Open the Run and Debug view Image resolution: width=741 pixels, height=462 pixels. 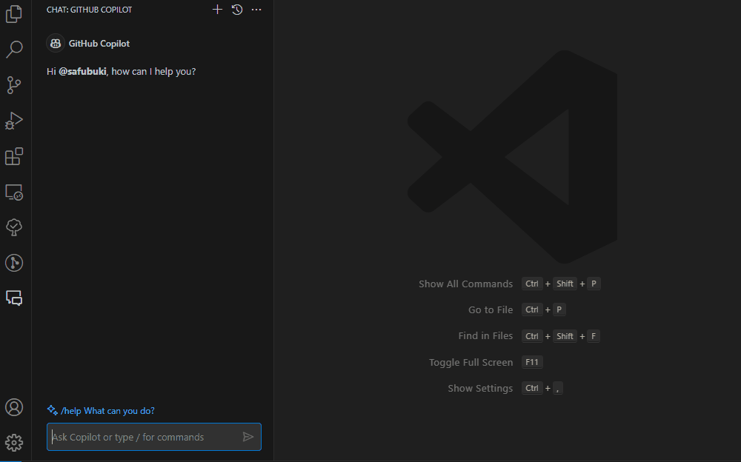coord(14,121)
